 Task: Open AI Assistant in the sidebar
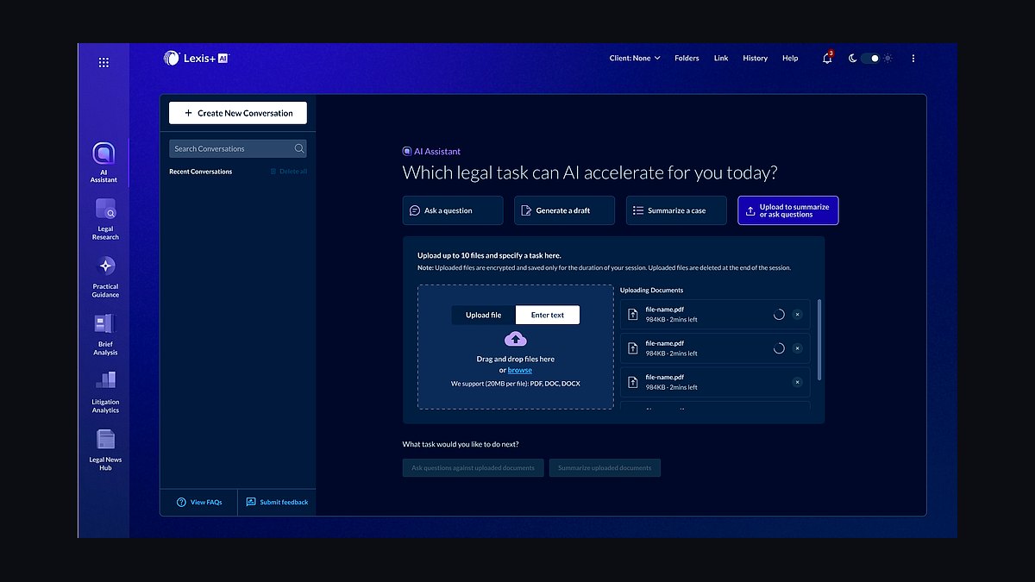pyautogui.click(x=103, y=163)
